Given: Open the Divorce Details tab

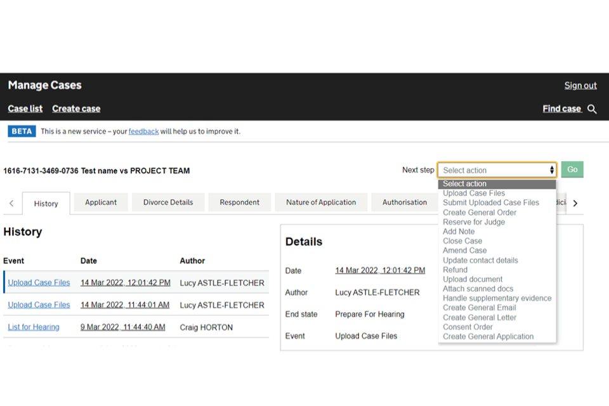Looking at the screenshot, I should point(168,202).
